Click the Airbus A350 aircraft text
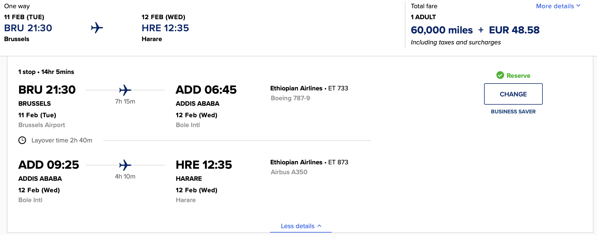The width and height of the screenshot is (597, 235). (x=289, y=172)
